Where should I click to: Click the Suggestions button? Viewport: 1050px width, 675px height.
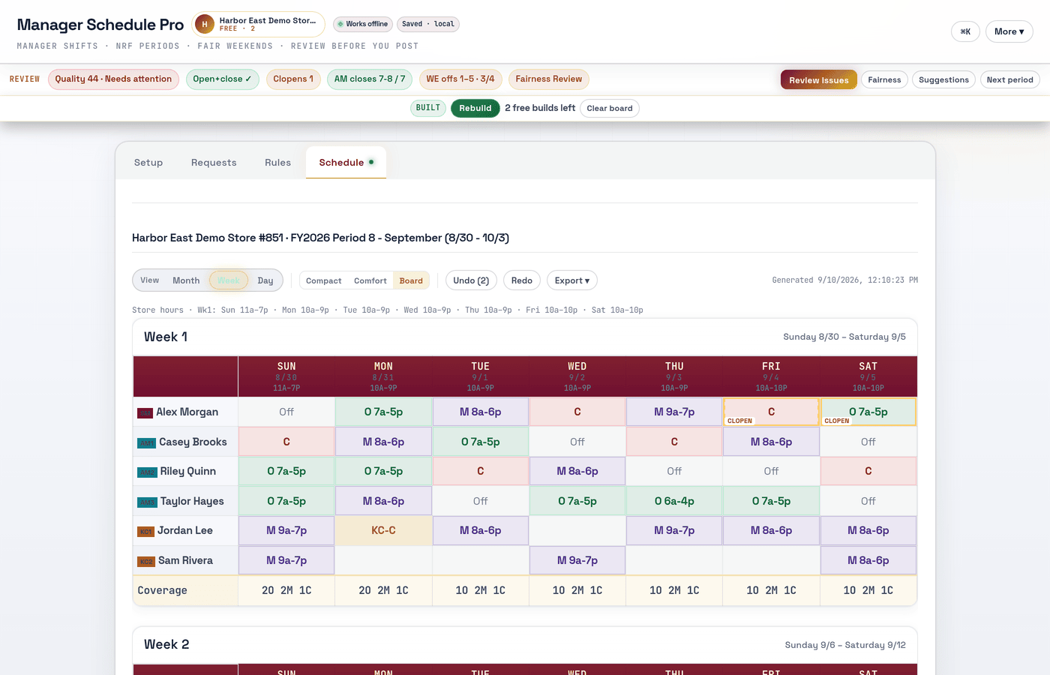click(x=943, y=79)
